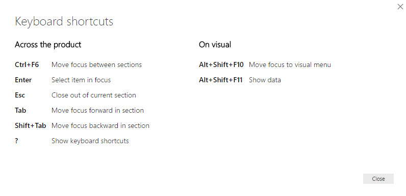Select the On visual heading
406x196 pixels.
[215, 45]
